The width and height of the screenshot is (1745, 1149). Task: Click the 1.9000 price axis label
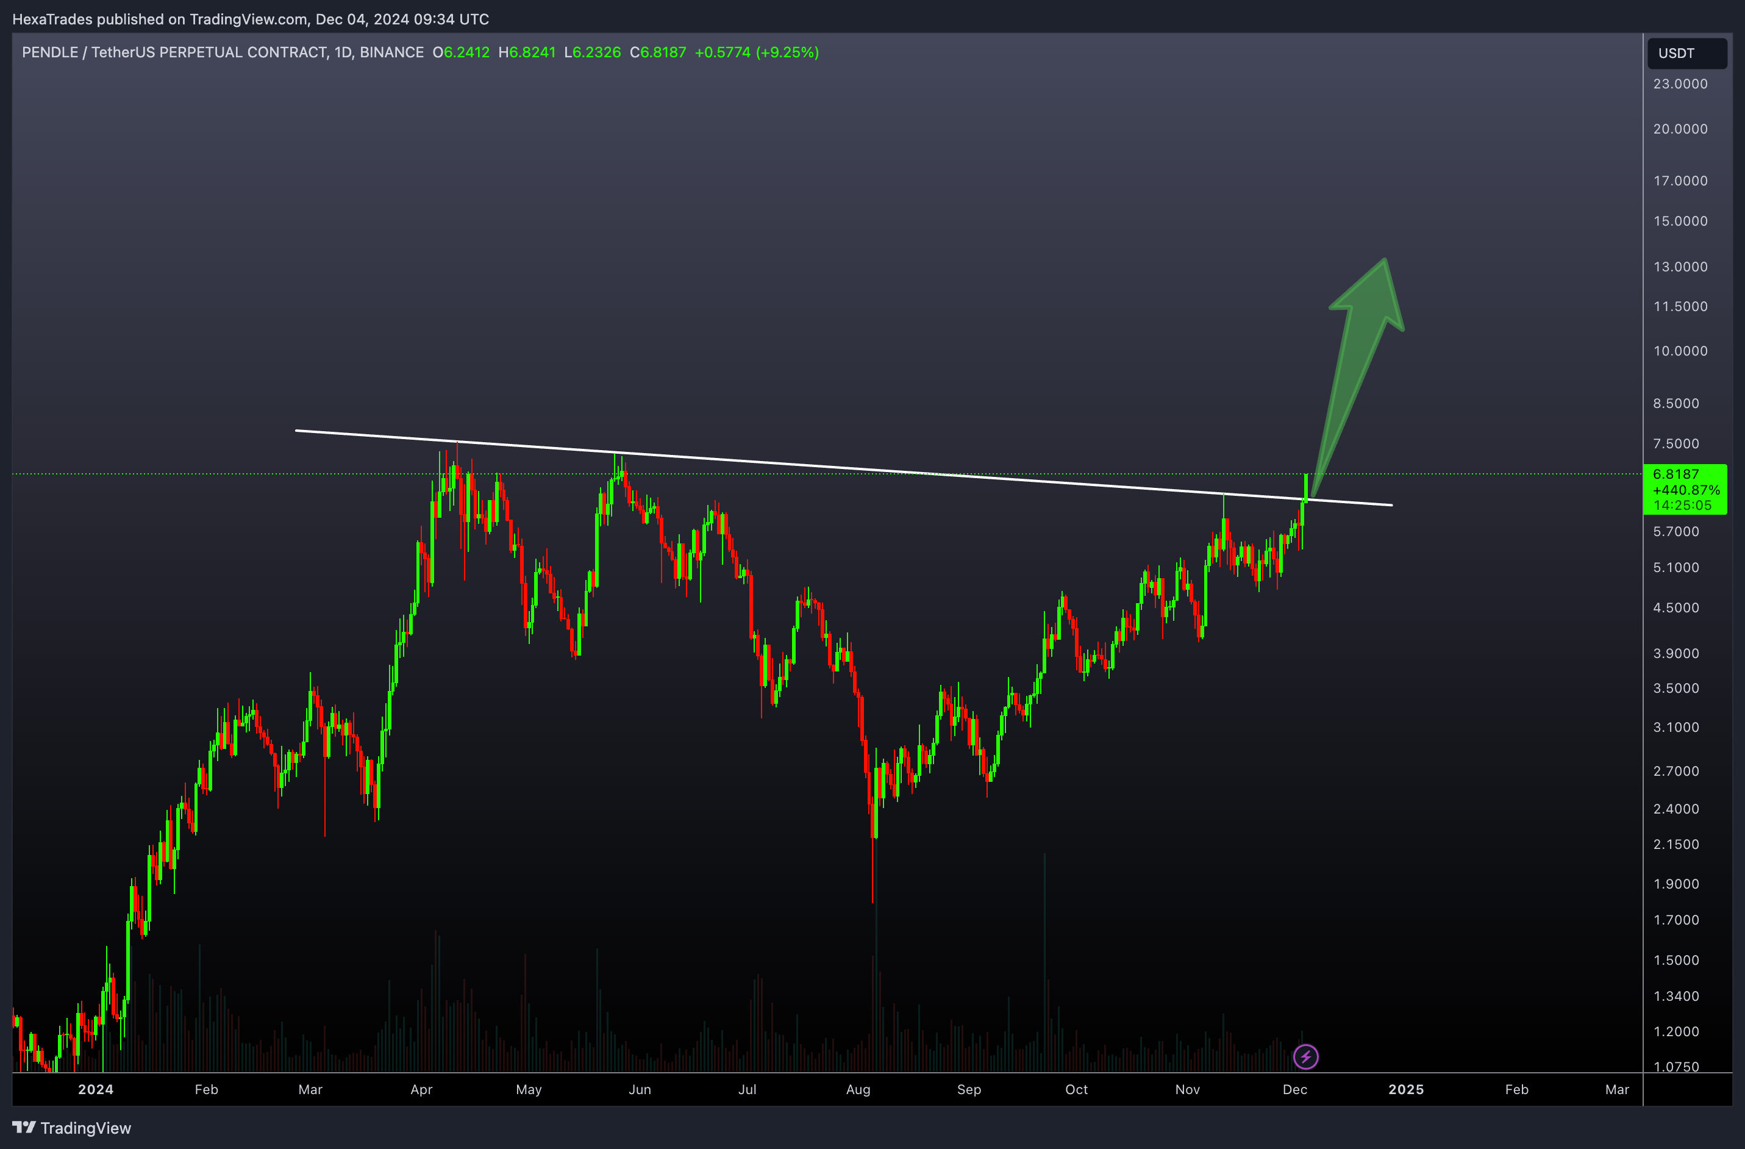click(x=1675, y=884)
